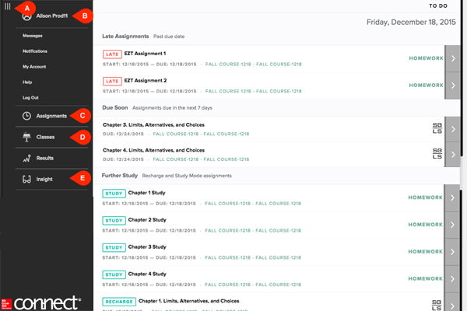The height and width of the screenshot is (311, 467).
Task: Open Messages in the sidebar
Action: click(x=33, y=36)
